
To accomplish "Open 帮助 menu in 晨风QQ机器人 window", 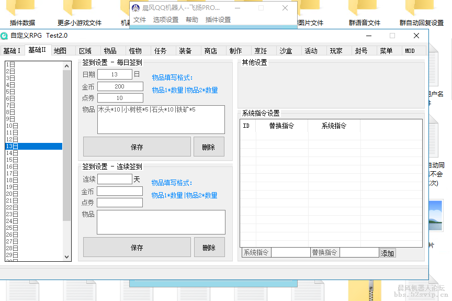I will point(192,19).
